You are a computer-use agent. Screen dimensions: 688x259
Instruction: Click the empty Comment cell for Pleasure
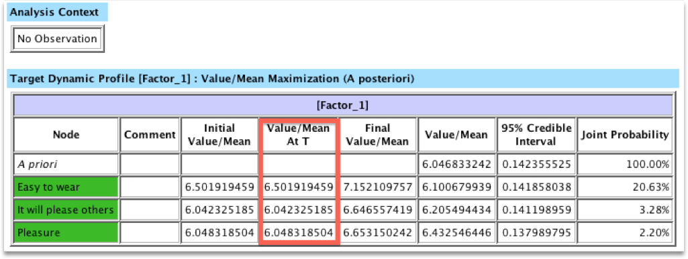[x=150, y=232]
